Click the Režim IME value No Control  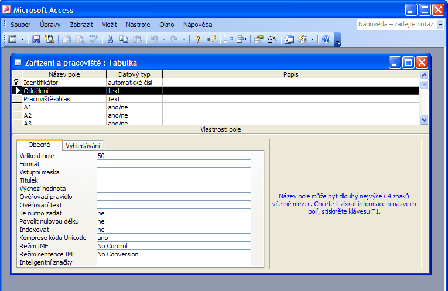(174, 246)
